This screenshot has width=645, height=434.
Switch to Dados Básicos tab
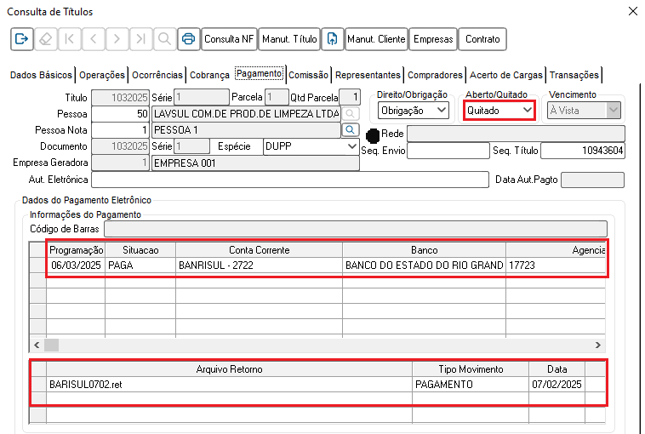[x=41, y=75]
